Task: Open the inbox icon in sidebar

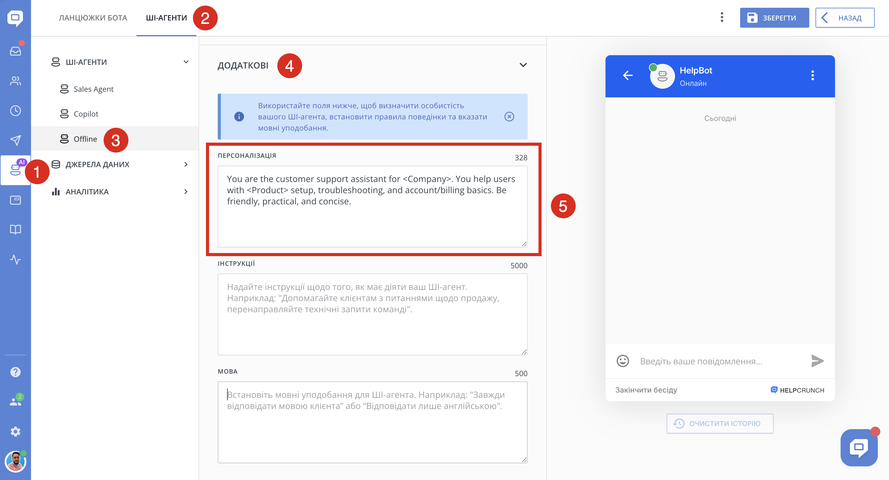Action: tap(15, 51)
